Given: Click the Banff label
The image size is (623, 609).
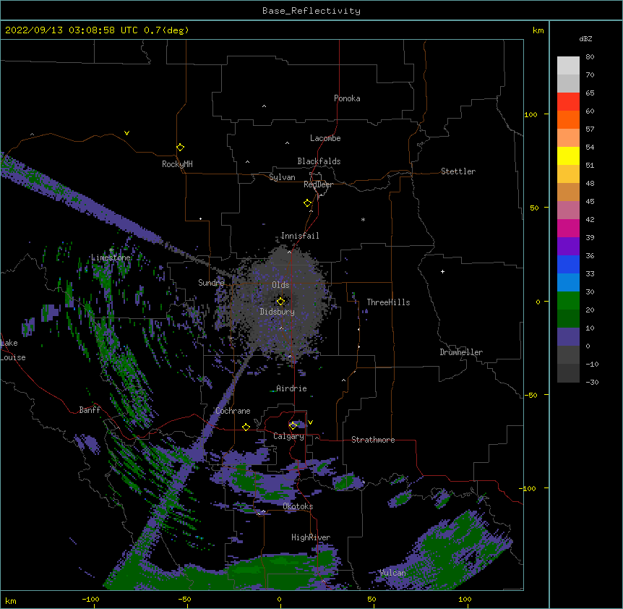Looking at the screenshot, I should [90, 410].
